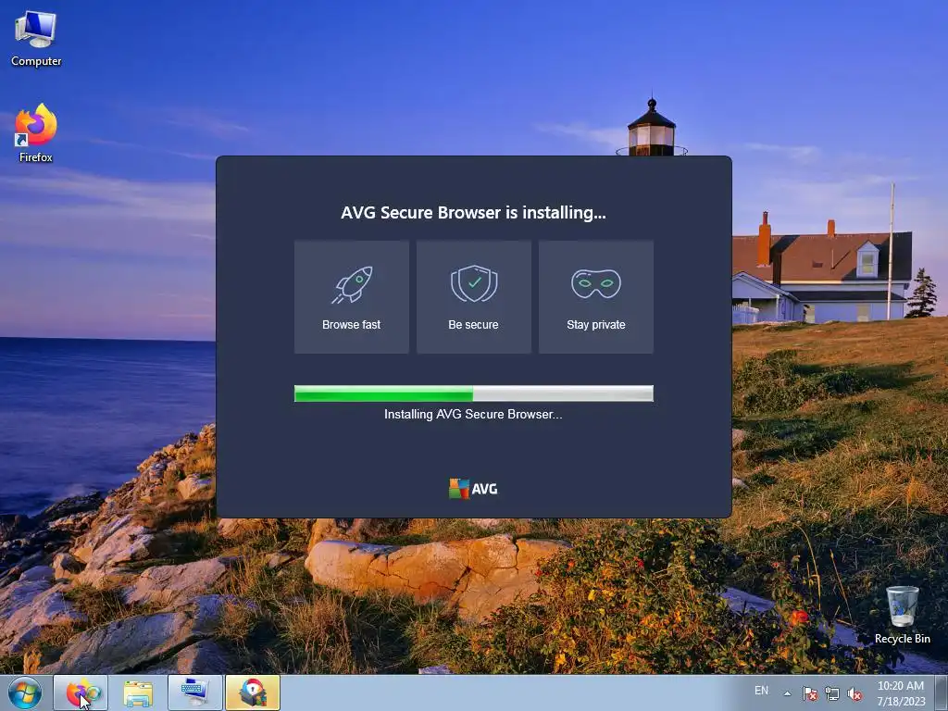The width and height of the screenshot is (948, 711).
Task: Select the Recycle Bin desktop icon
Action: 902,615
